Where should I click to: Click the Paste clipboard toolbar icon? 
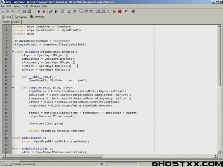point(91,11)
